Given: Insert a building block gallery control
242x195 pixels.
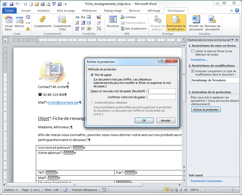Looking at the screenshot, I should click(77, 23).
